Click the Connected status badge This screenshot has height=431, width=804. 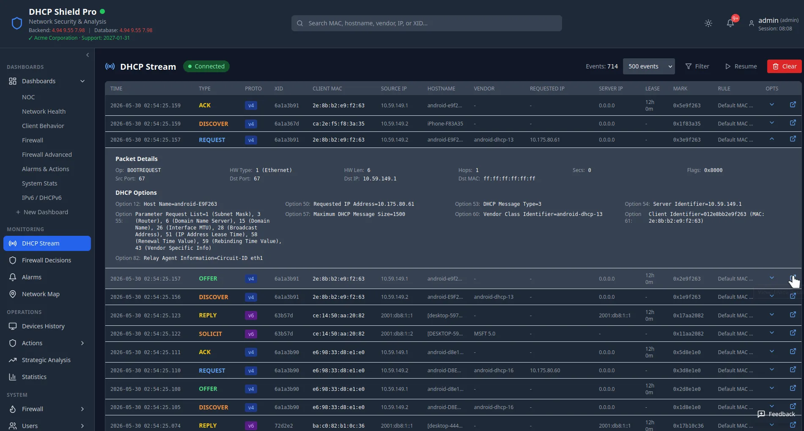click(206, 66)
